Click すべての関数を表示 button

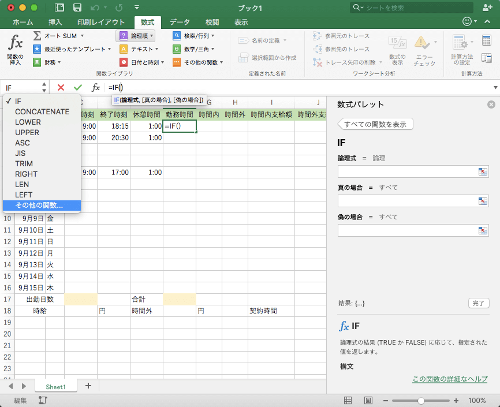[375, 124]
